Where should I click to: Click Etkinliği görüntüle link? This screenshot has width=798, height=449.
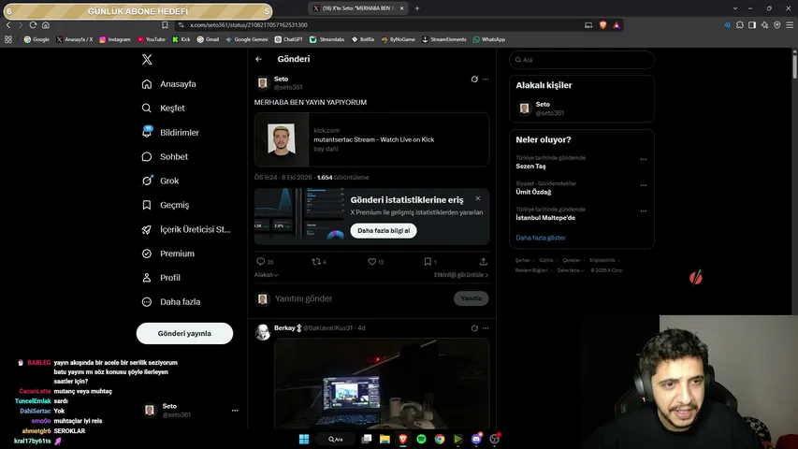[461, 275]
